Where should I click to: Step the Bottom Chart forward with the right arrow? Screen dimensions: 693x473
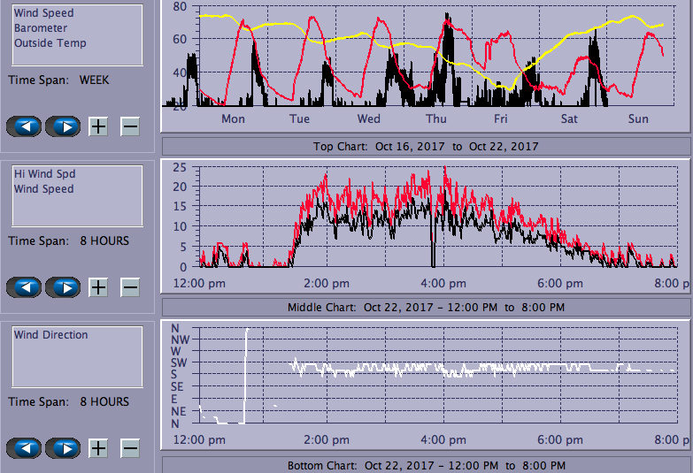pyautogui.click(x=63, y=448)
